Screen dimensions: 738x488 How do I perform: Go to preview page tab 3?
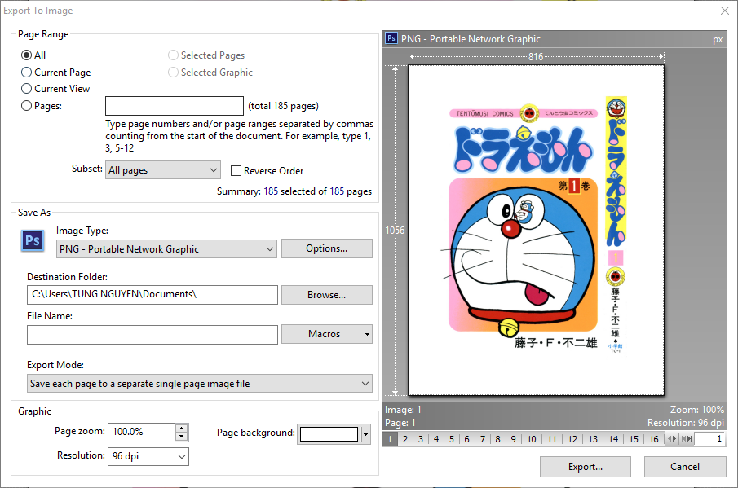coord(421,438)
